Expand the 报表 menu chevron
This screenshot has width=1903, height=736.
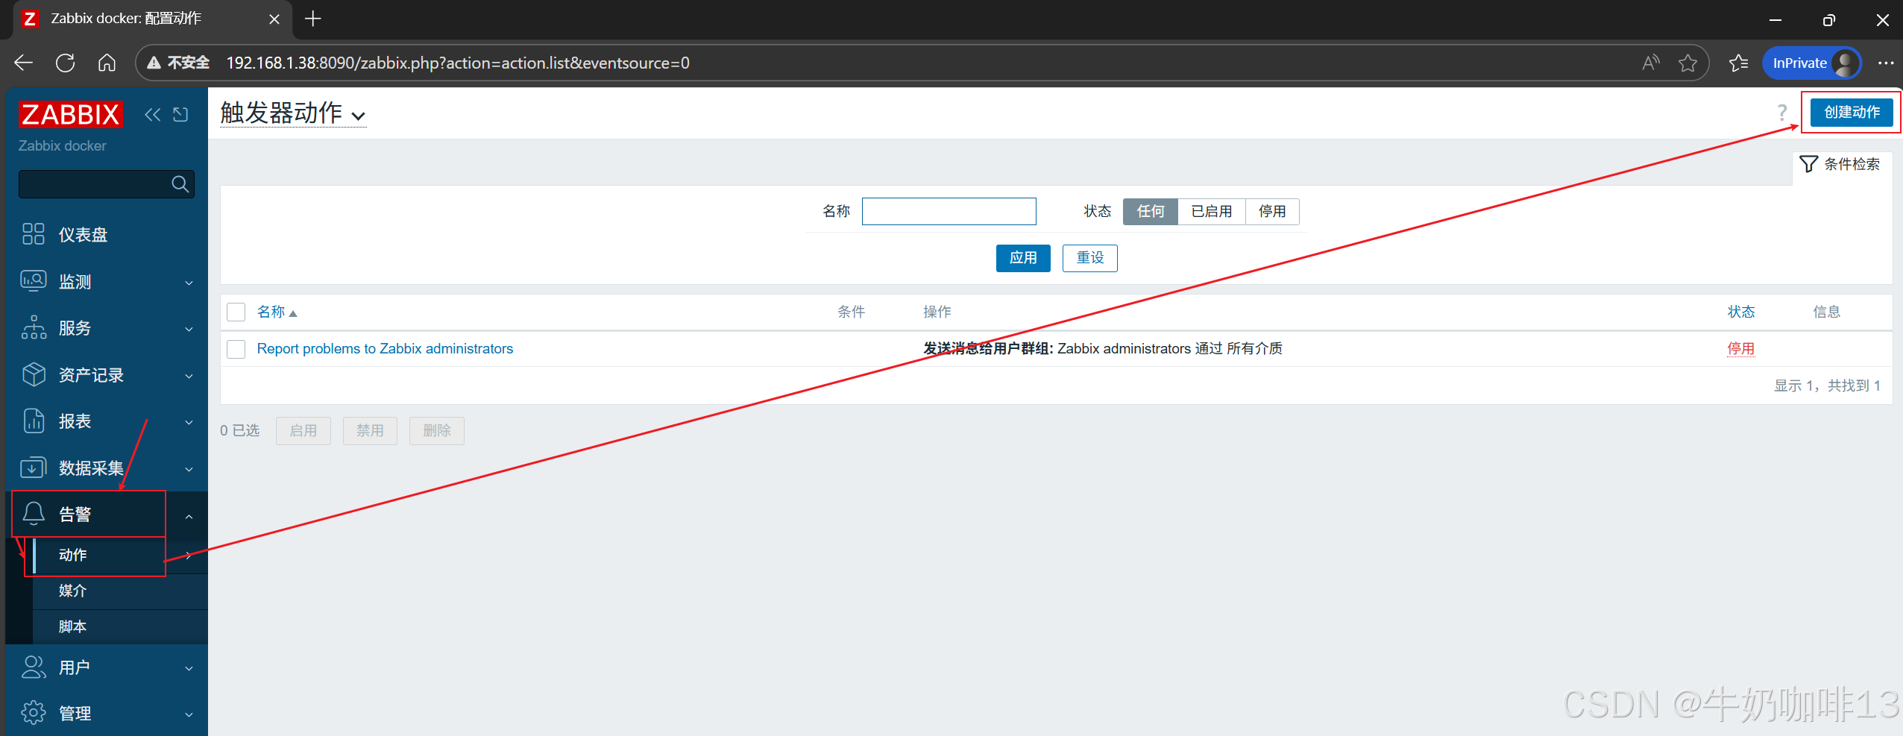coord(189,422)
